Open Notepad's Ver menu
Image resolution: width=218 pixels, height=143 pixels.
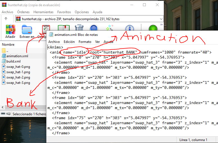(x=97, y=42)
